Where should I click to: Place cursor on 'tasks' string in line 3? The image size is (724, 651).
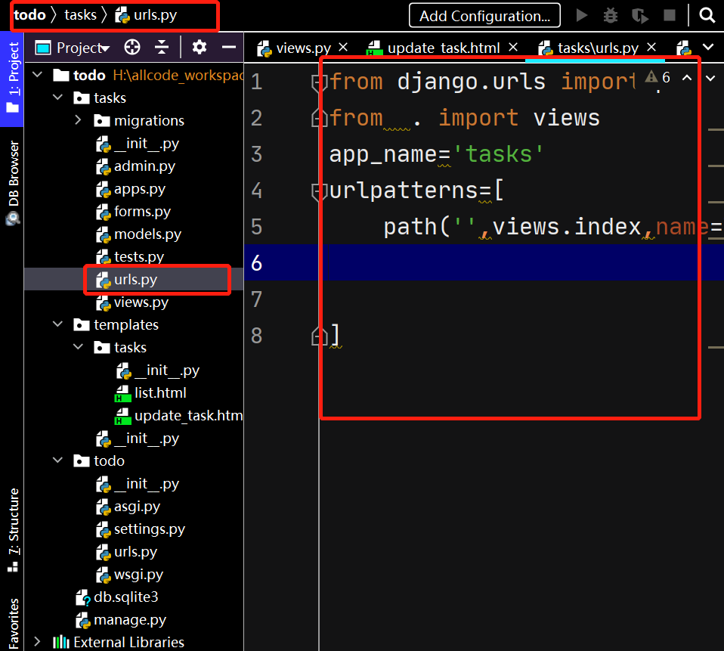point(499,153)
